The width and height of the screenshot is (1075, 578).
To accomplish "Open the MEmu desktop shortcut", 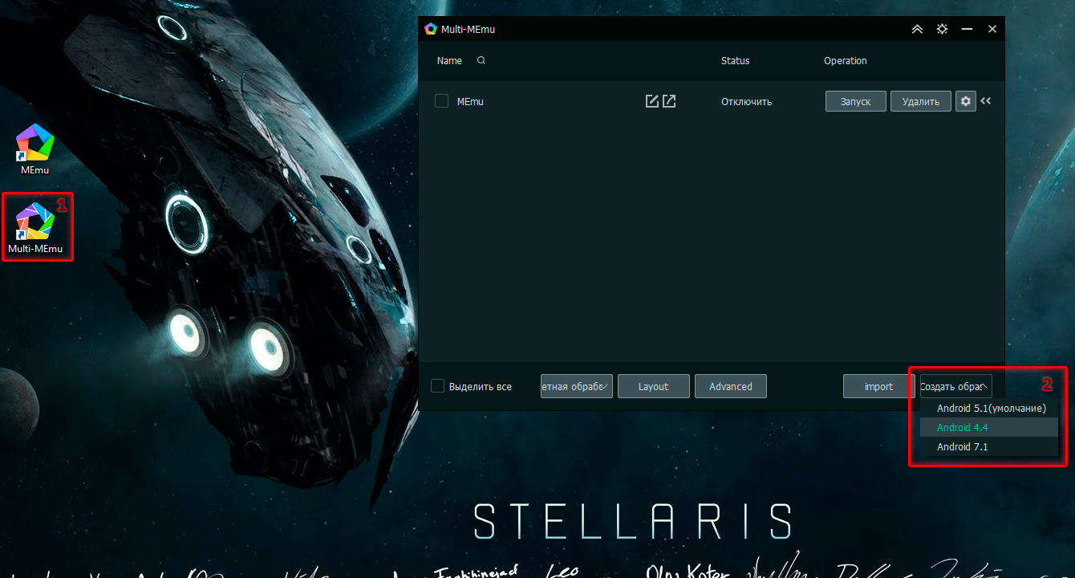I will pos(34,149).
